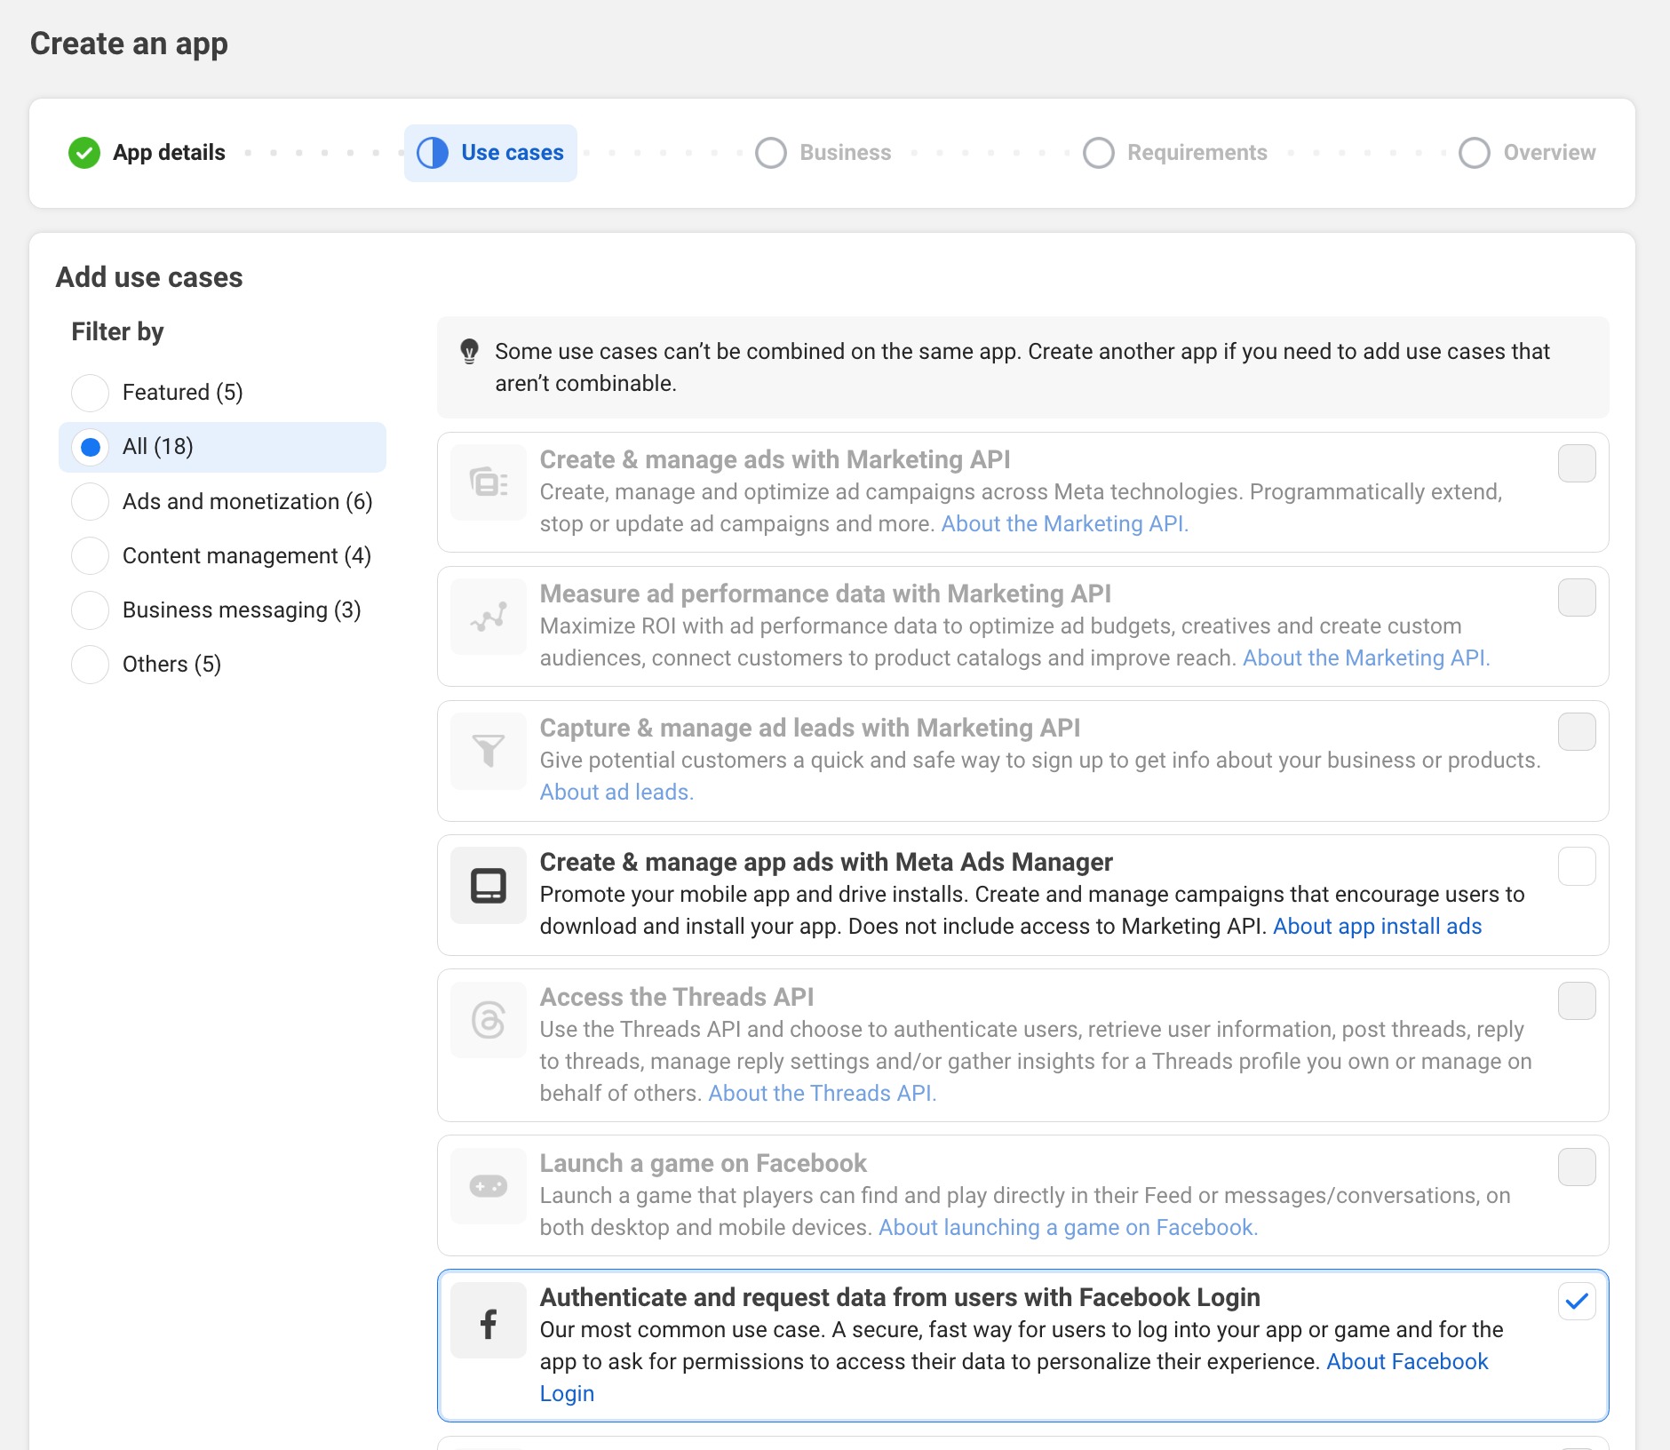Open the About ad leads link
Screen dimensions: 1670x1450
pyautogui.click(x=616, y=793)
